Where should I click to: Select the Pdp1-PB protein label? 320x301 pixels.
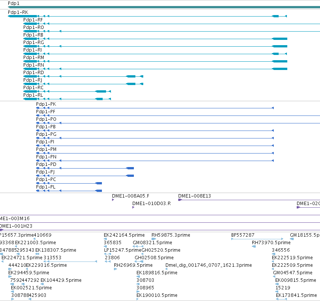click(46, 127)
